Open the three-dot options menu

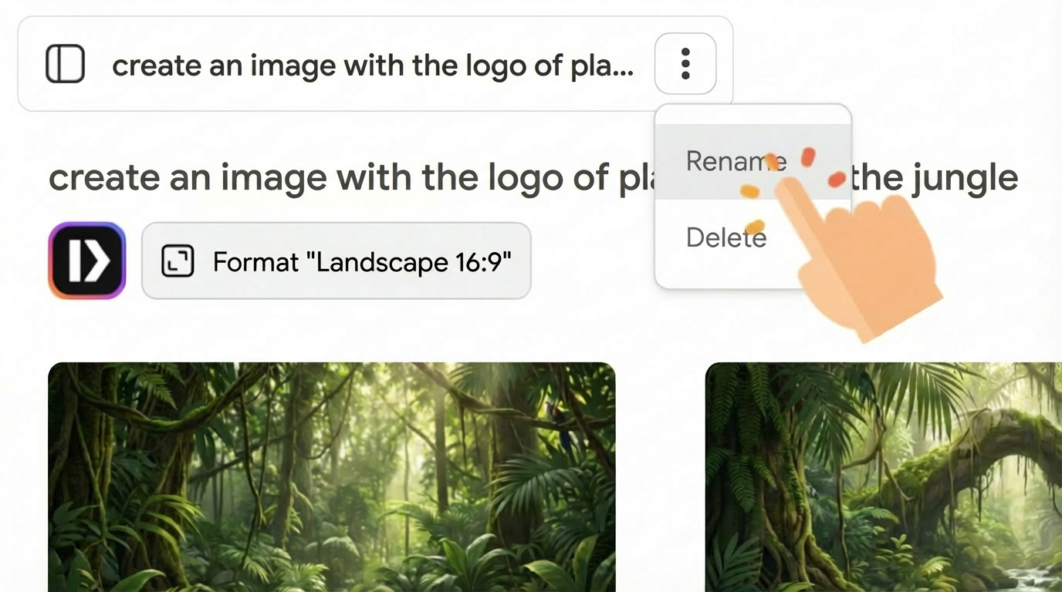[685, 64]
